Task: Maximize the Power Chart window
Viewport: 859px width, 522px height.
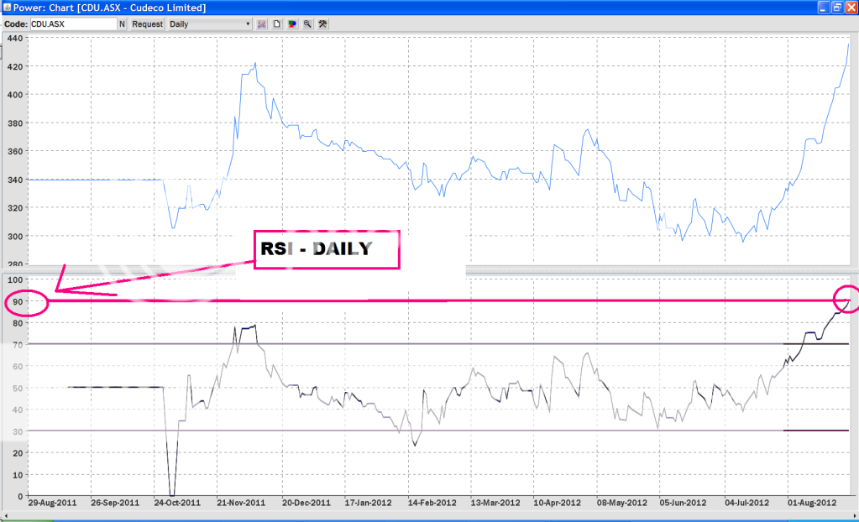Action: click(x=838, y=7)
